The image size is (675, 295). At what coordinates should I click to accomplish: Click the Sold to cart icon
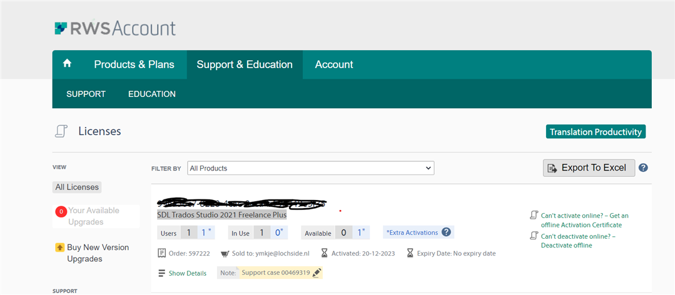coord(225,253)
